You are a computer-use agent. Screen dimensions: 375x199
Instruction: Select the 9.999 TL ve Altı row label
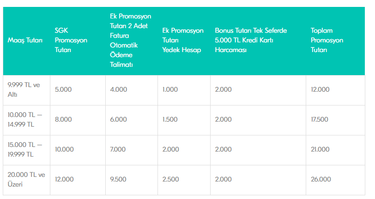(x=24, y=90)
